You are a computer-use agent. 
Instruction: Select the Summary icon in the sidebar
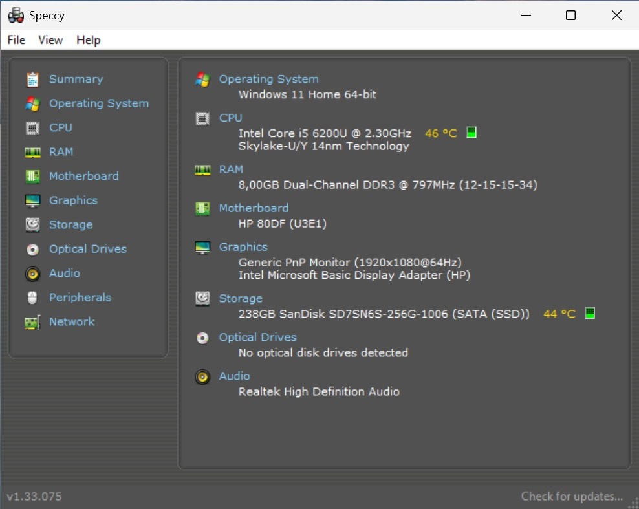[32, 79]
